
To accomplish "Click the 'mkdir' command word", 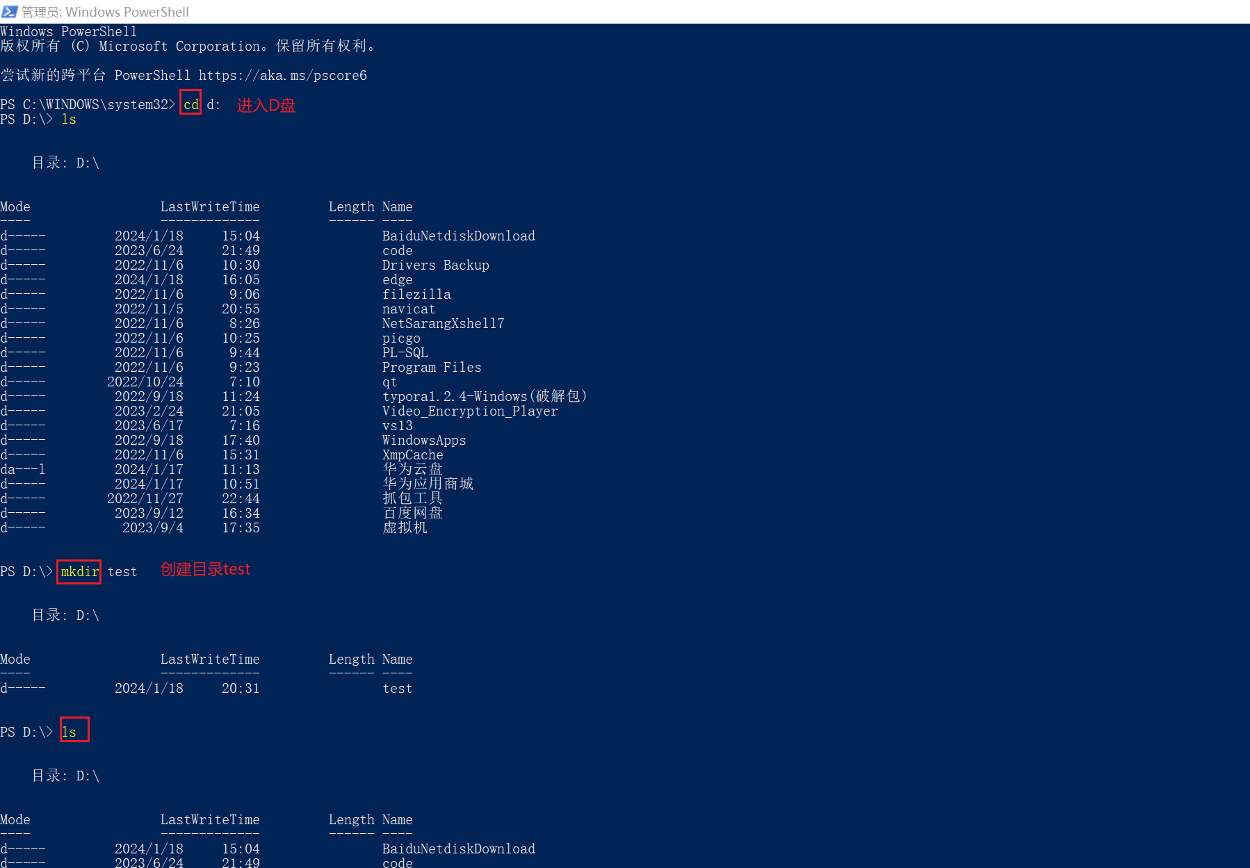I will 80,571.
